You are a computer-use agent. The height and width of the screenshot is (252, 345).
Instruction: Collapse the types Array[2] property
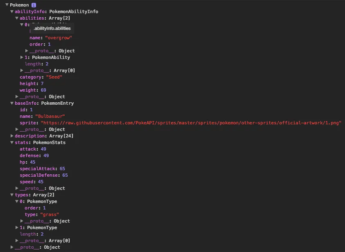click(x=12, y=195)
